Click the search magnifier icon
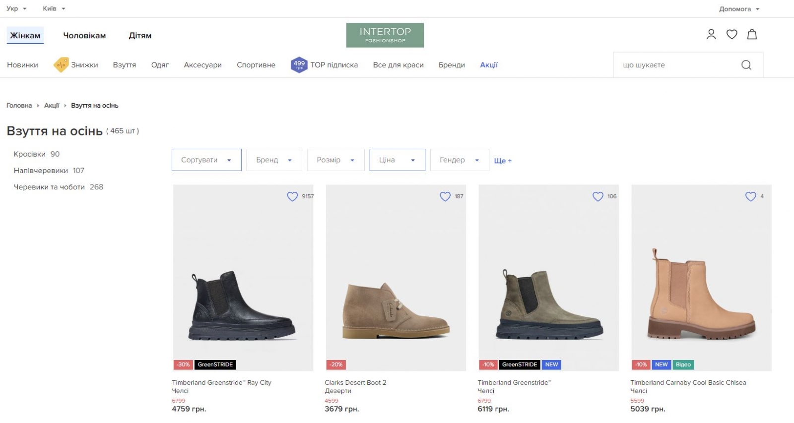This screenshot has height=423, width=794. tap(746, 65)
